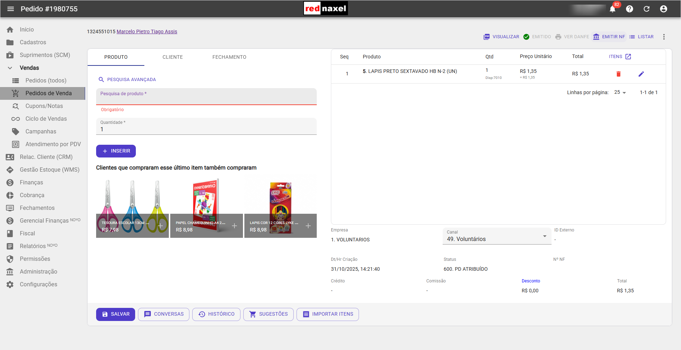Viewport: 681px width, 350px height.
Task: Select Pedidos de Venda in sidebar
Action: pyautogui.click(x=43, y=93)
